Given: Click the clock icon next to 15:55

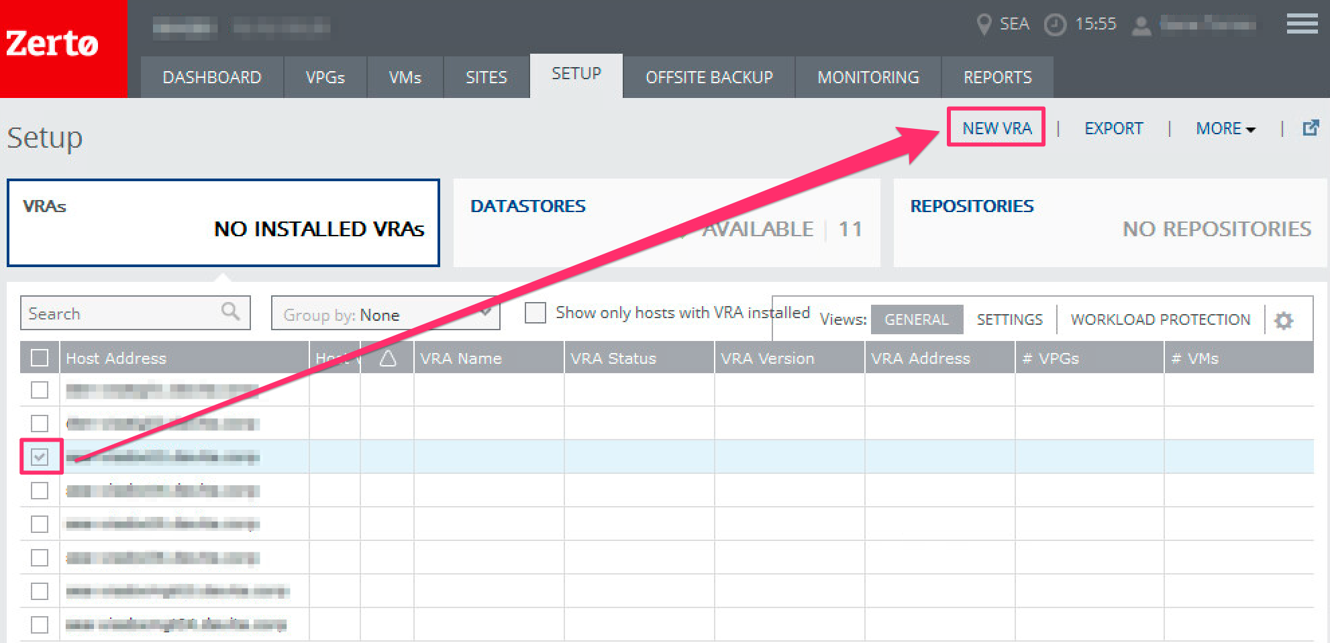Looking at the screenshot, I should pyautogui.click(x=1054, y=25).
